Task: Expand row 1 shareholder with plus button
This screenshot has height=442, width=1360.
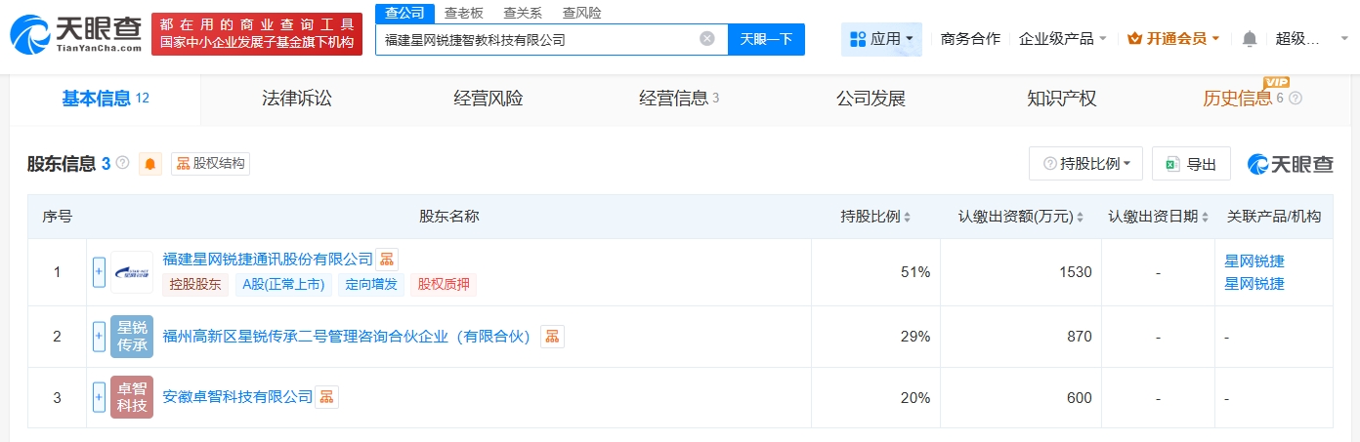Action: [99, 272]
